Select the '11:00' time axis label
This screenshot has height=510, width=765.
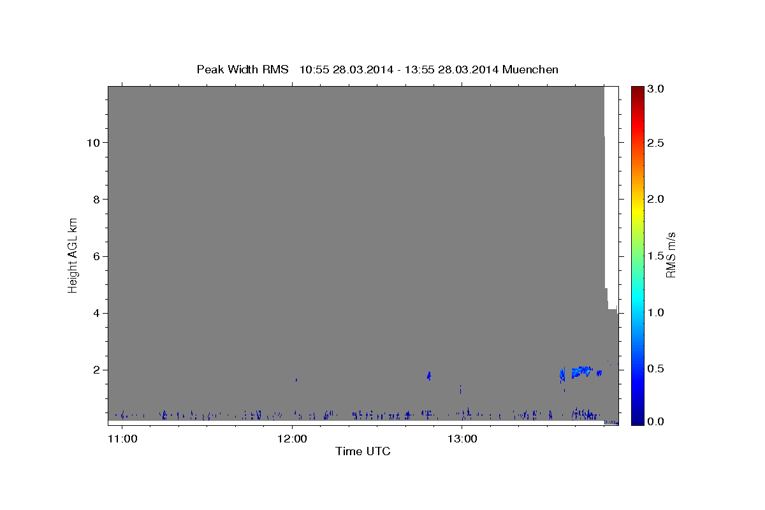coord(122,439)
